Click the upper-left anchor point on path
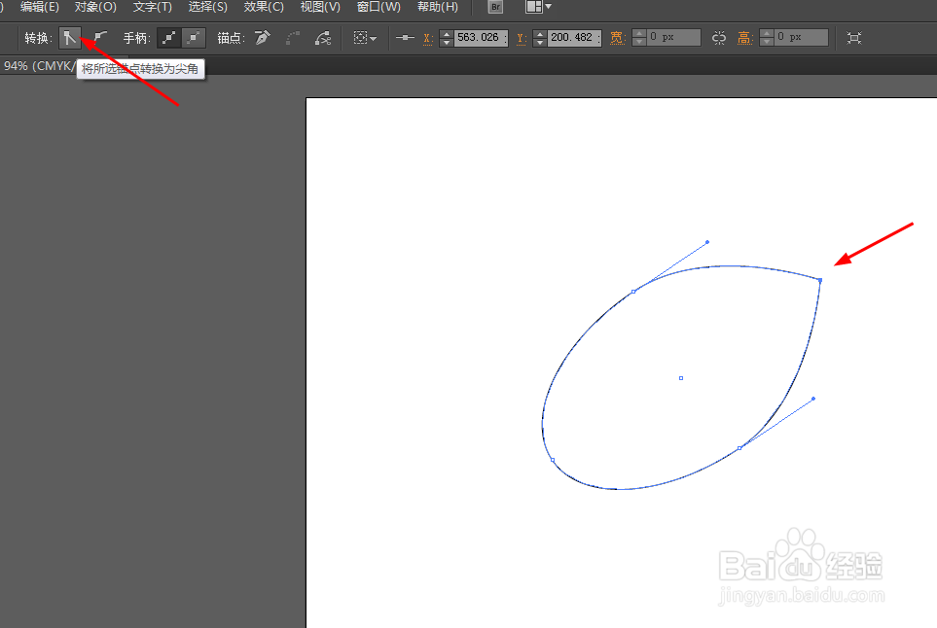 [x=633, y=292]
